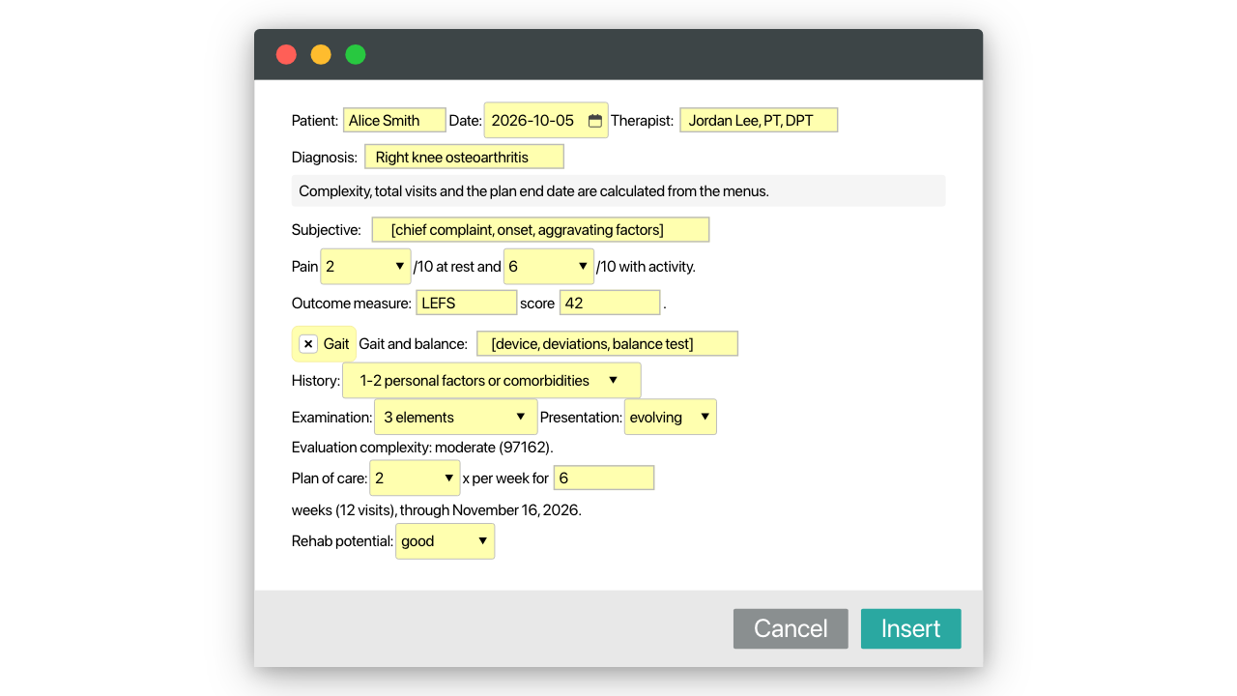Click the Gait and balance details field
The image size is (1237, 696).
tap(607, 343)
